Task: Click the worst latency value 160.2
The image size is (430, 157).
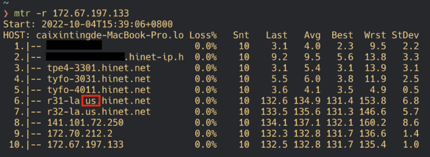Action: [375, 123]
